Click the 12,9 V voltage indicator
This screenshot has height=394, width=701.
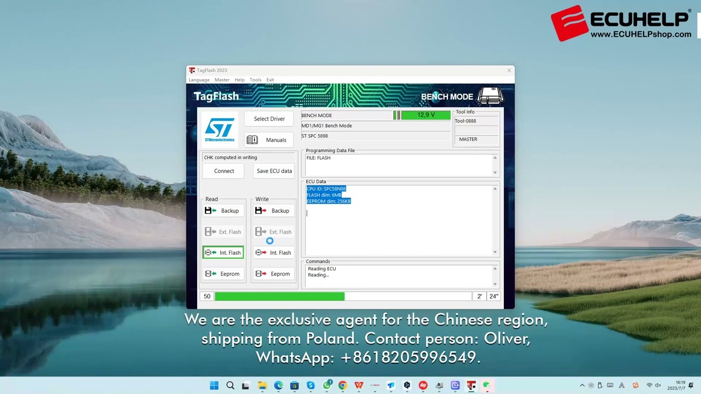[426, 115]
